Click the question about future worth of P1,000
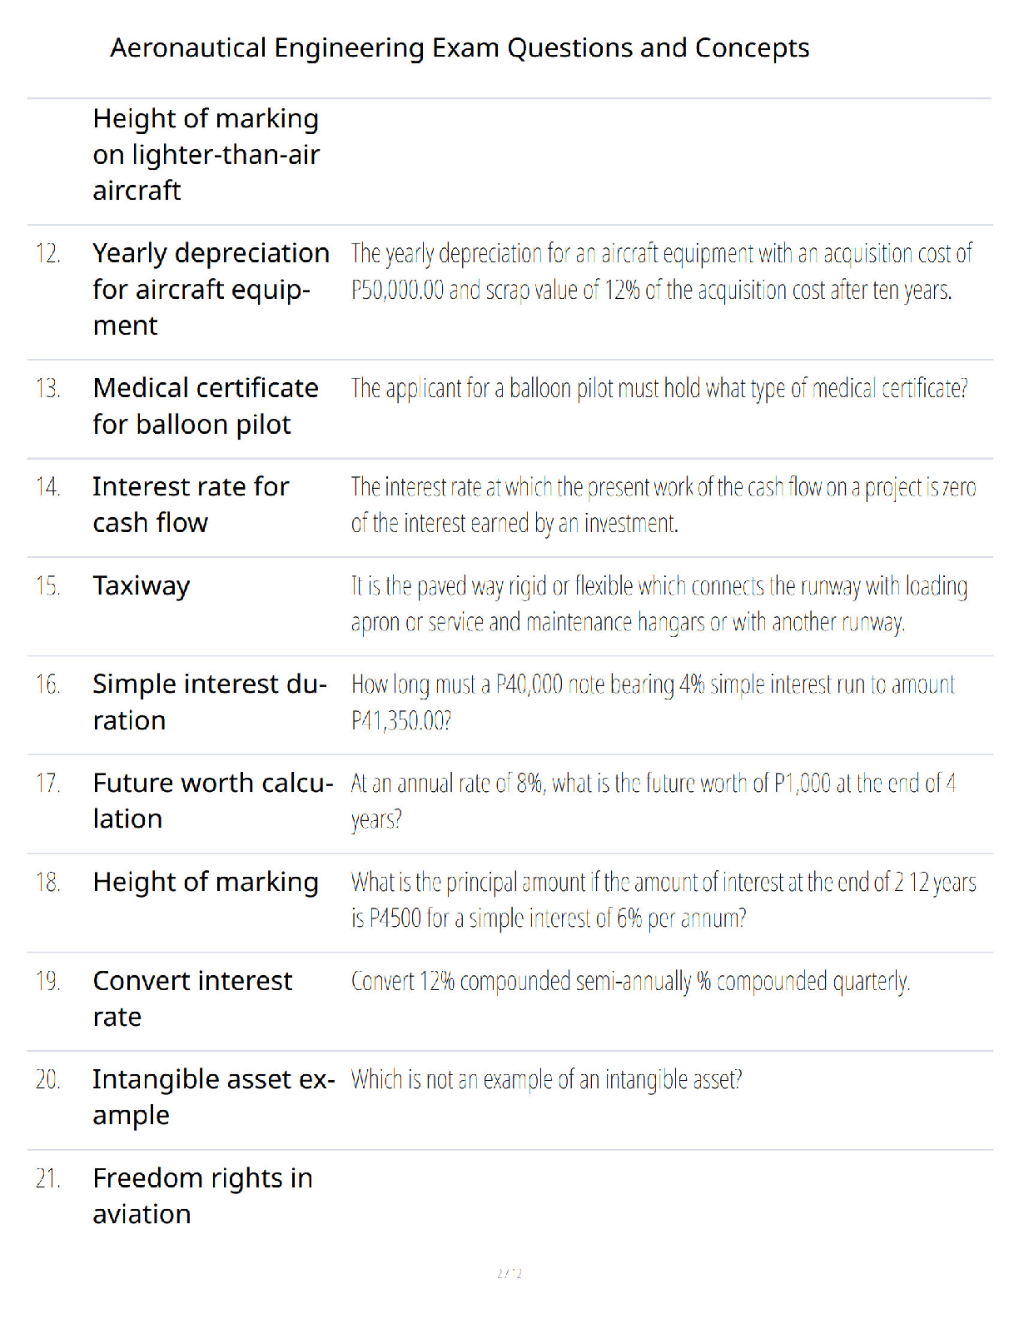Viewport: 1019px width, 1319px height. [x=654, y=801]
